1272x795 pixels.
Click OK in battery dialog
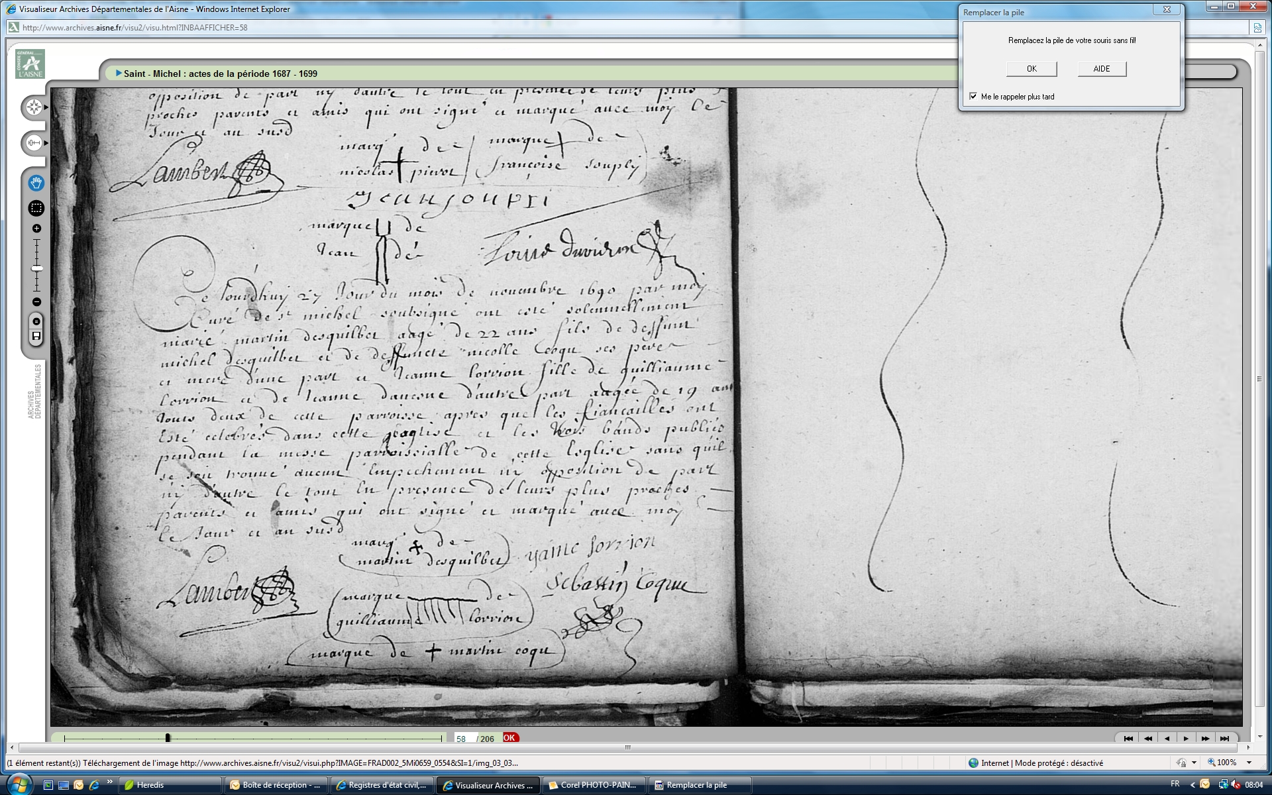pos(1032,69)
